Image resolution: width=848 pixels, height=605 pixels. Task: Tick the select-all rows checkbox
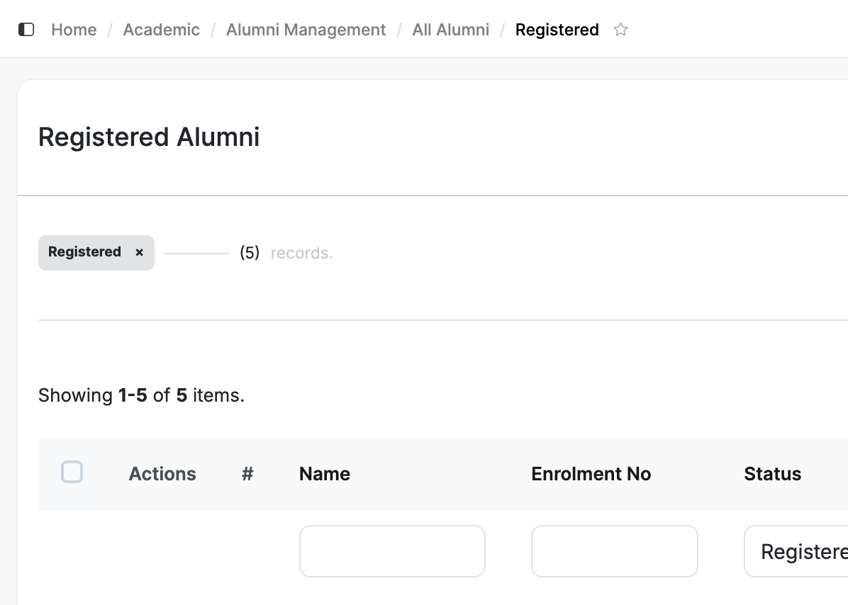[72, 472]
